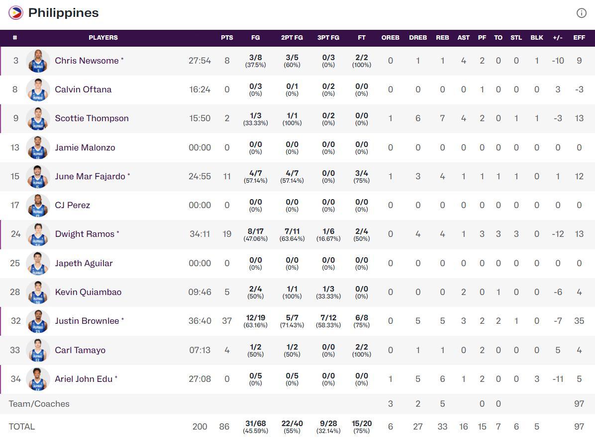Click Dwight Ramos's 8/17 field goal cell
The width and height of the screenshot is (595, 438).
coord(255,234)
